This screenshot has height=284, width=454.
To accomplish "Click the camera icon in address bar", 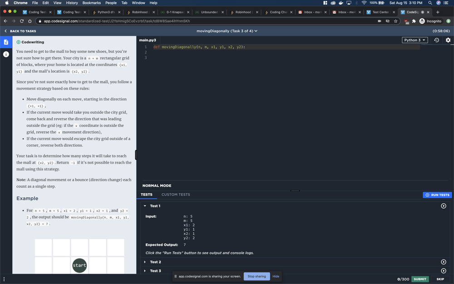I will [x=379, y=21].
